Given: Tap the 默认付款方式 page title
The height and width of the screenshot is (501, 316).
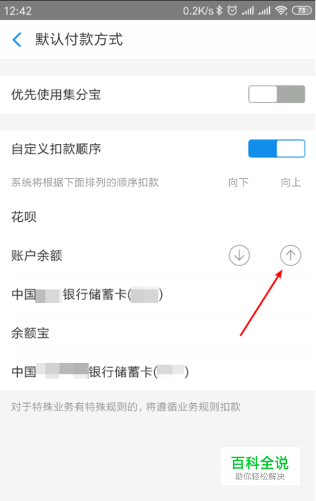Looking at the screenshot, I should tap(78, 40).
